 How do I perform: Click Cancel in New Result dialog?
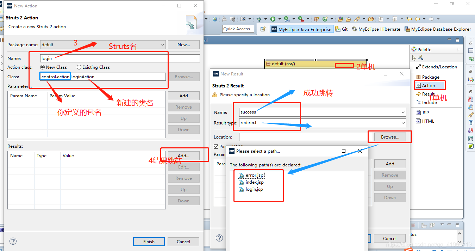390,238
